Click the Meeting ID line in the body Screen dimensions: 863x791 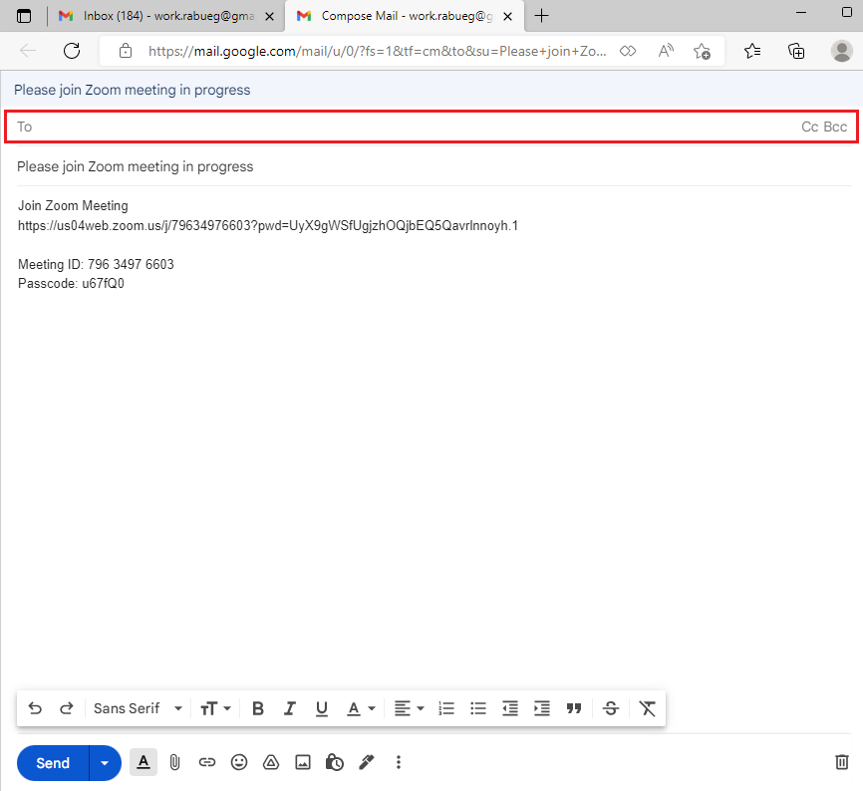96,265
